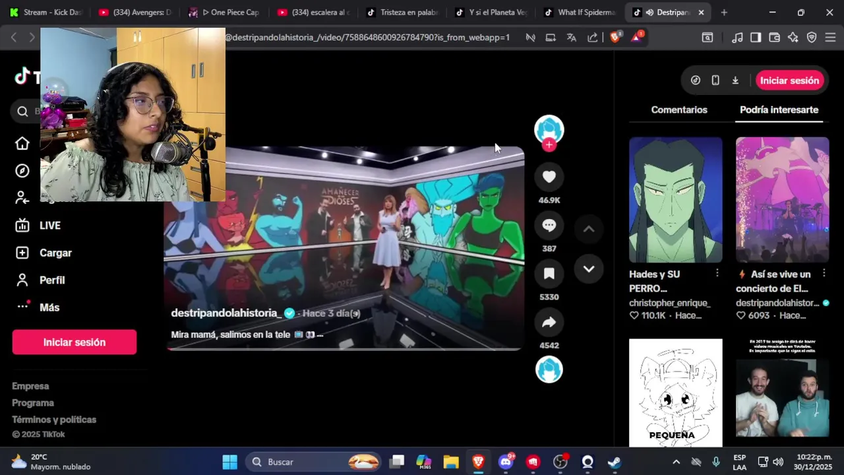
Task: Open Leo AI sparkle icon
Action: [x=793, y=38]
